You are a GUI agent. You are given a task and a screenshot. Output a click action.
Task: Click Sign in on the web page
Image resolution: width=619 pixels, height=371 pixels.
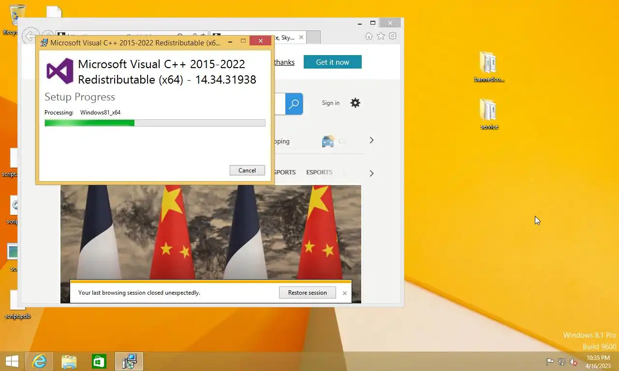click(331, 103)
